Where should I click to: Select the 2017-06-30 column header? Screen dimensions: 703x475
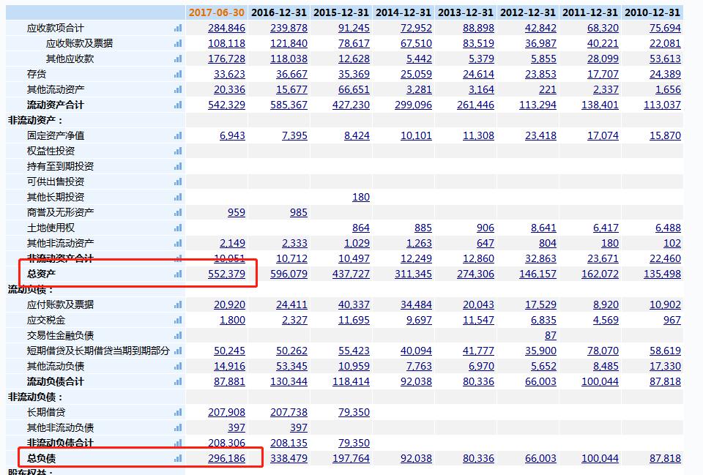point(216,12)
